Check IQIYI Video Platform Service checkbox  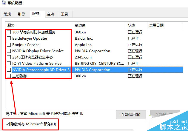pos(9,64)
